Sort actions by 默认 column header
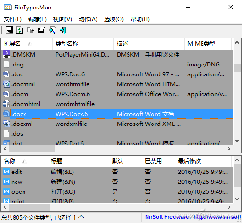This screenshot has width=242, height=223. [x=125, y=161]
